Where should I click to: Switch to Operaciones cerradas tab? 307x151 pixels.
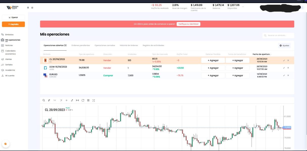[x=105, y=46]
